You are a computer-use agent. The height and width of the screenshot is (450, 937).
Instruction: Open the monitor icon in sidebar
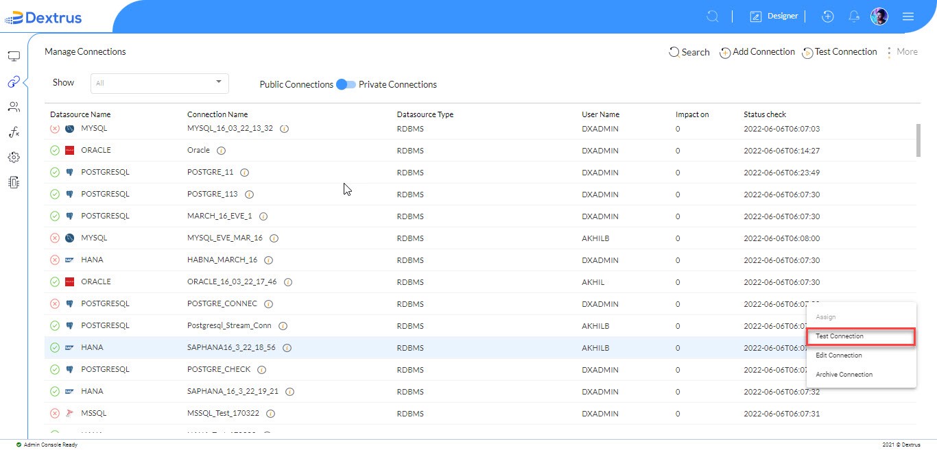14,57
